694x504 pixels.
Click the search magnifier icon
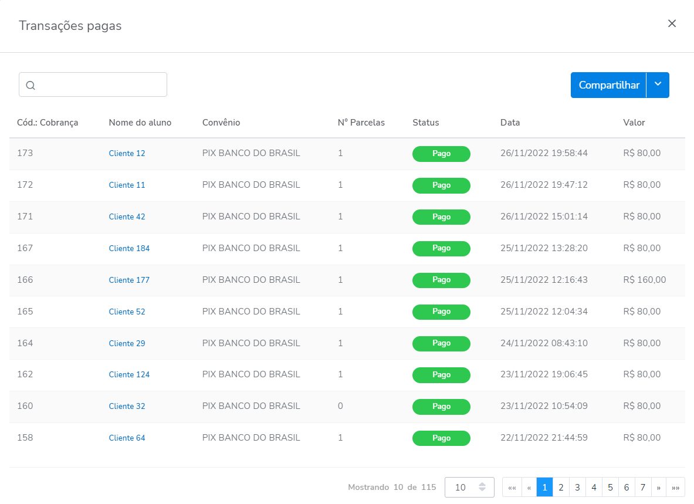click(31, 85)
